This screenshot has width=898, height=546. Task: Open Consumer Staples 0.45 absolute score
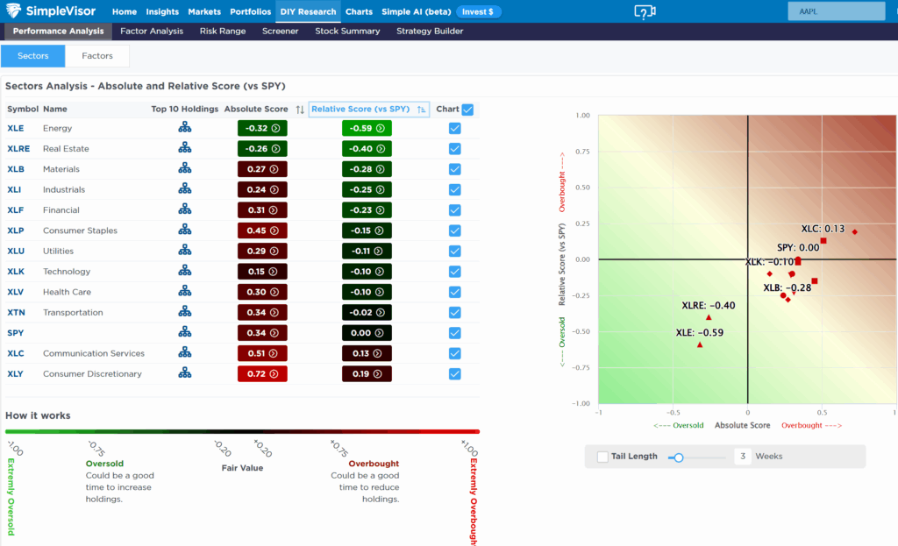point(262,230)
